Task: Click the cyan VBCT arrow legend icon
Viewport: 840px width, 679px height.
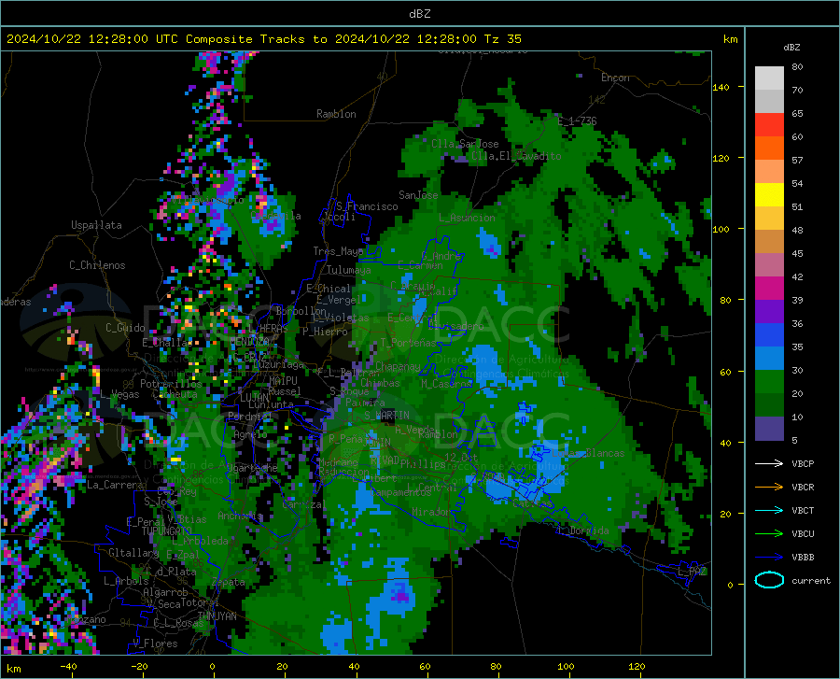Action: (769, 510)
